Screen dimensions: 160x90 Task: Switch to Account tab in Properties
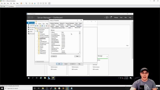(x=62, y=26)
